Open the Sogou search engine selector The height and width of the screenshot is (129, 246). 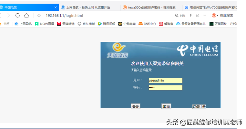[x=215, y=16]
